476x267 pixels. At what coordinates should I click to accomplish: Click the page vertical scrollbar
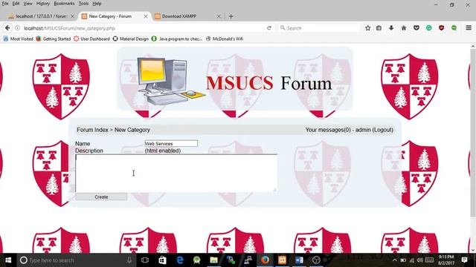click(x=473, y=133)
